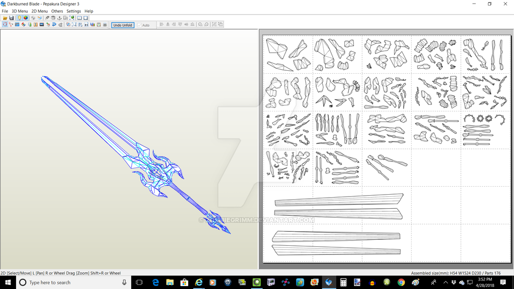This screenshot has height=289, width=514.
Task: Click the two-pane window layout icon
Action: pos(80,18)
